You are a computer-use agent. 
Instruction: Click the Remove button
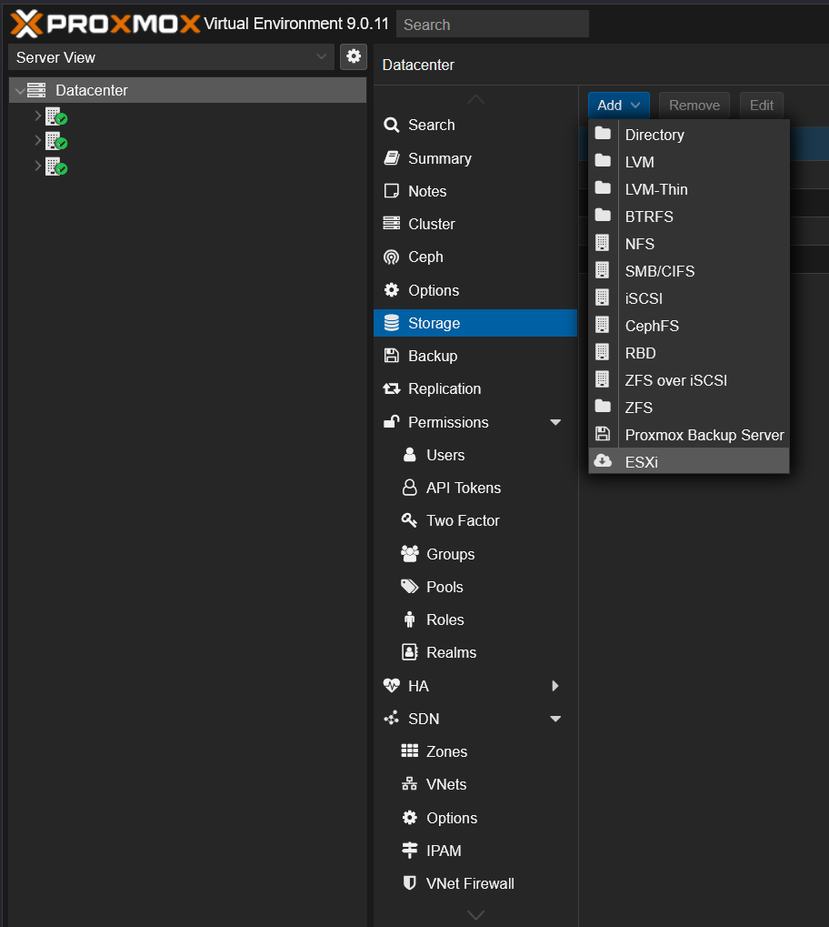[694, 106]
